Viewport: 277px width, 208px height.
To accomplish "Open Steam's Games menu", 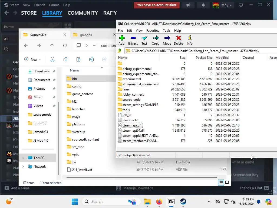I will 54,5.
